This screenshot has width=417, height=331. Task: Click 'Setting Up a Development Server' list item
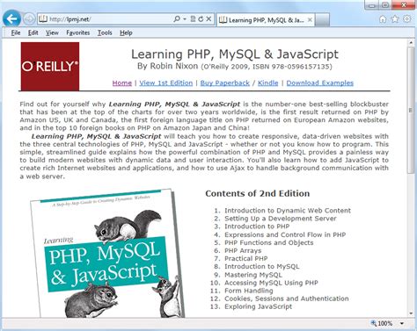click(281, 219)
